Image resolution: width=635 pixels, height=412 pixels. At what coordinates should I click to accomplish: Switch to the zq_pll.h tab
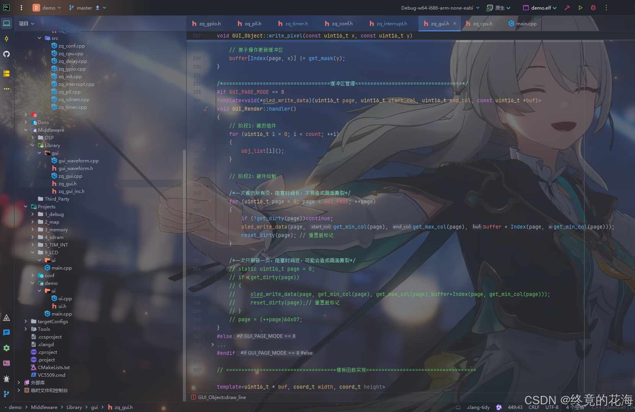[249, 24]
